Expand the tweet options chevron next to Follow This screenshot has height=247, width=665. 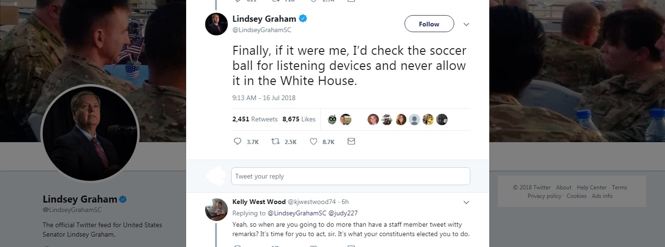click(466, 25)
